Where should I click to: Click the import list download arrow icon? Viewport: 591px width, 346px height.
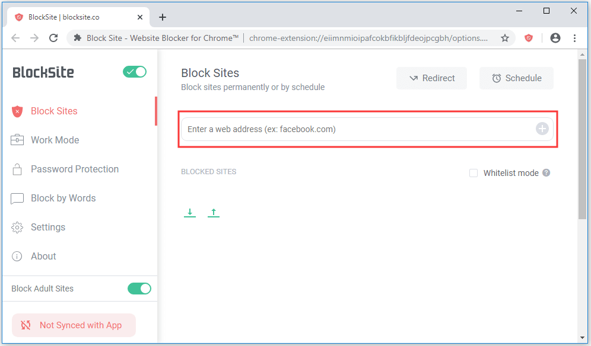pos(190,213)
